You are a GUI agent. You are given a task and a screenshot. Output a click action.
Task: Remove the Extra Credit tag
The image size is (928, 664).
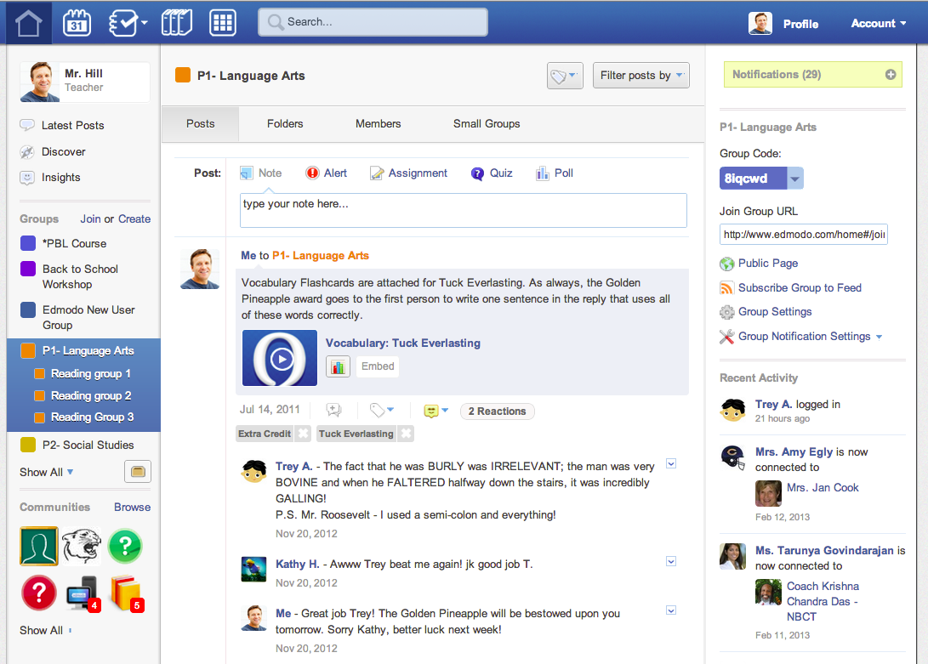click(x=303, y=434)
